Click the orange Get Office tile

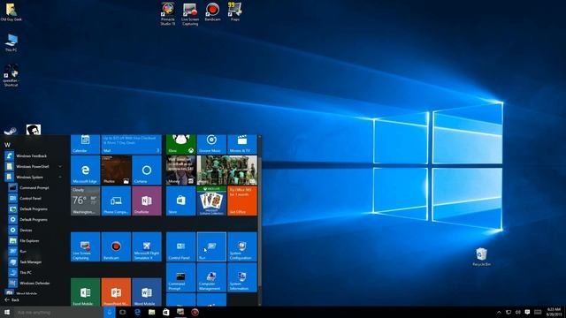[x=242, y=201]
